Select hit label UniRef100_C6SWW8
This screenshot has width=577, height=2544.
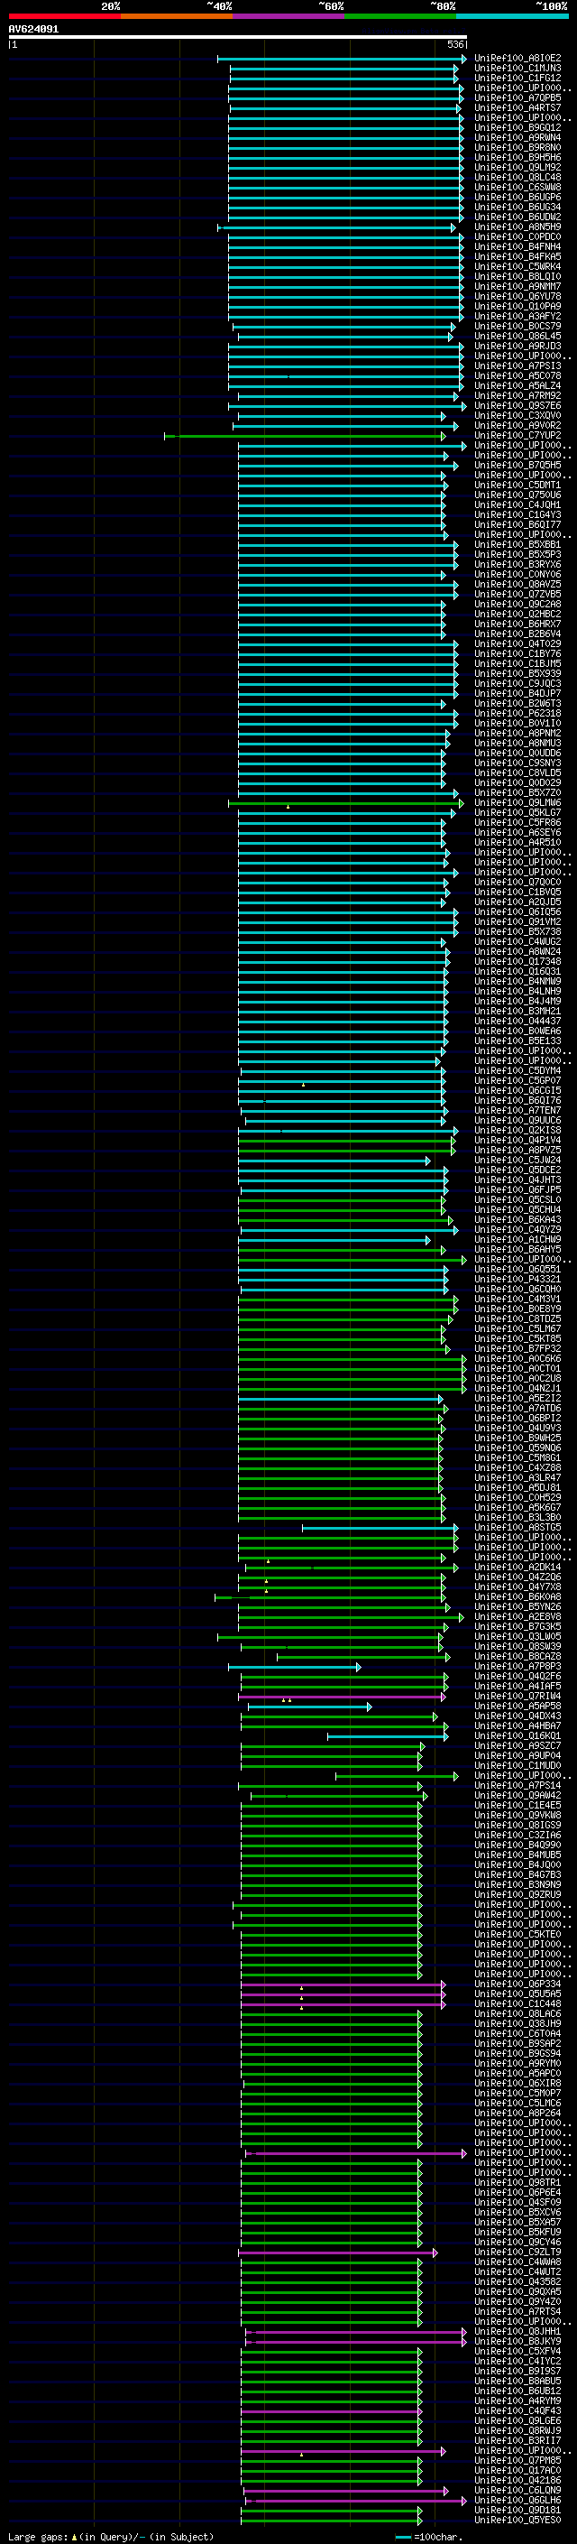tap(517, 187)
